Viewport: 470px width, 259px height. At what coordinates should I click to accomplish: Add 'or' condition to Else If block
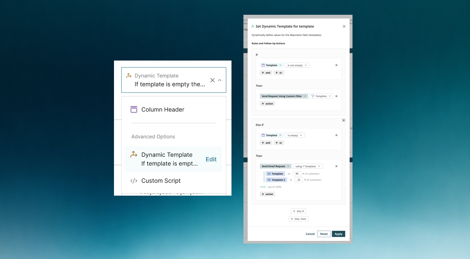coord(279,143)
